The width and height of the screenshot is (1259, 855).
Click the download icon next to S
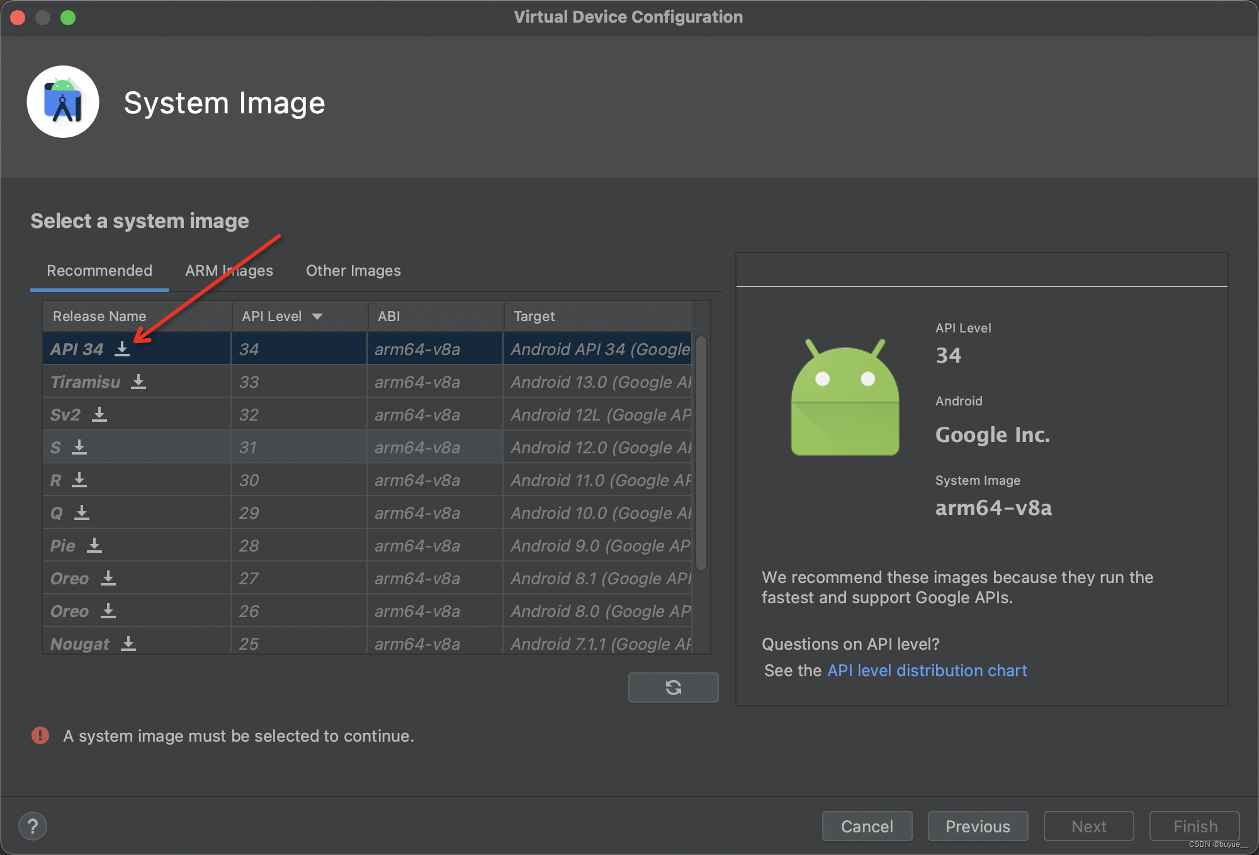pyautogui.click(x=79, y=447)
